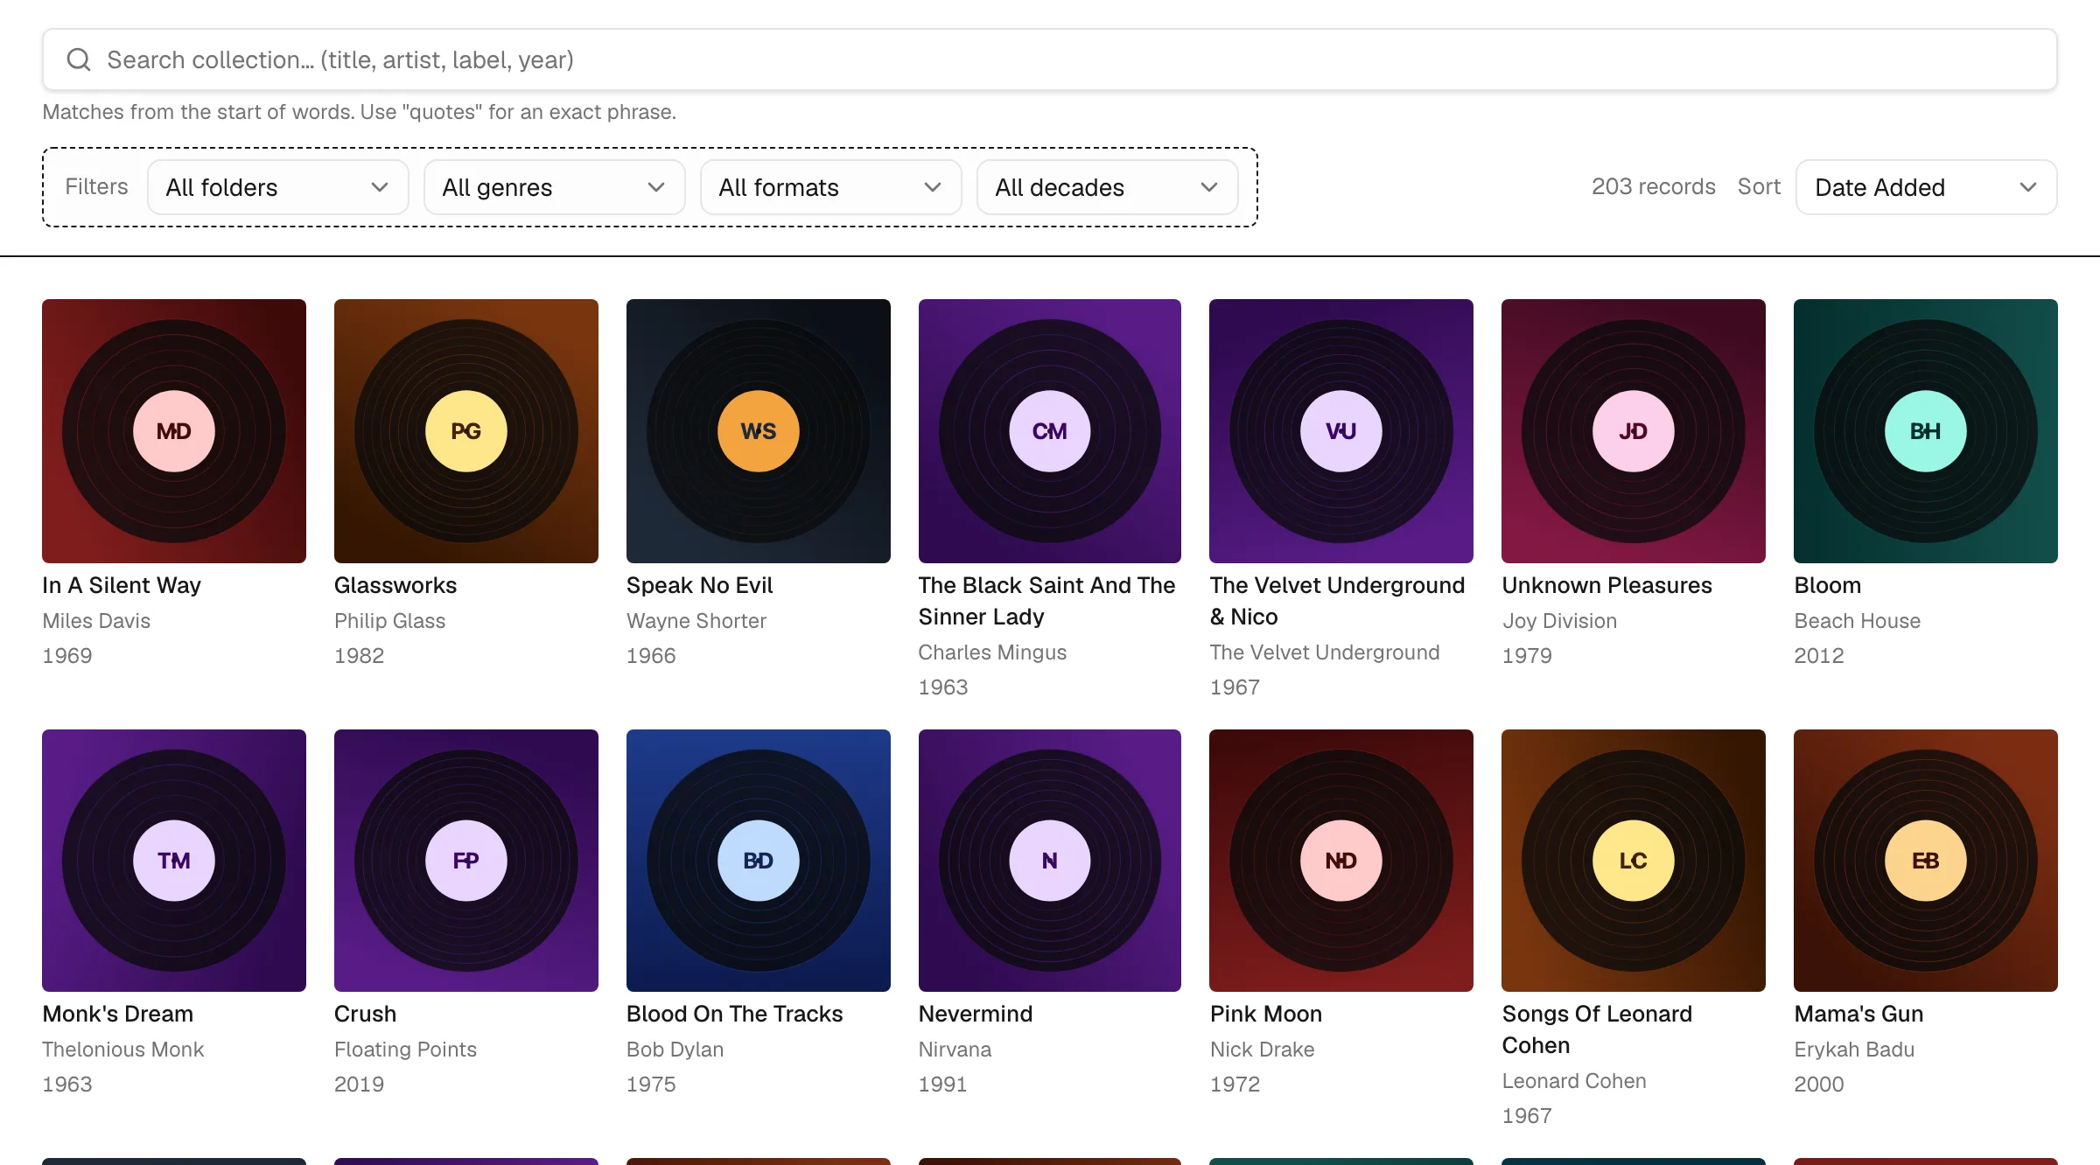Click artist name Joy Division
This screenshot has height=1165, width=2100.
tap(1560, 621)
